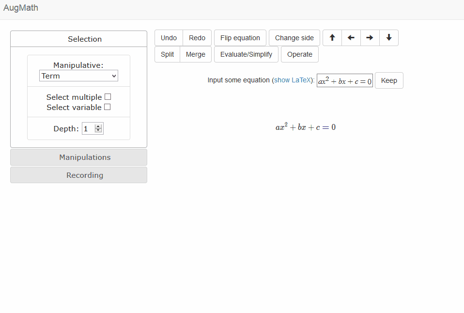This screenshot has width=464, height=313.
Task: Click the Operate button
Action: (300, 54)
